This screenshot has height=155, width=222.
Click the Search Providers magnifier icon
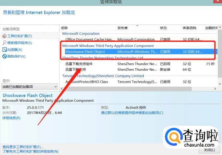coord(4,43)
